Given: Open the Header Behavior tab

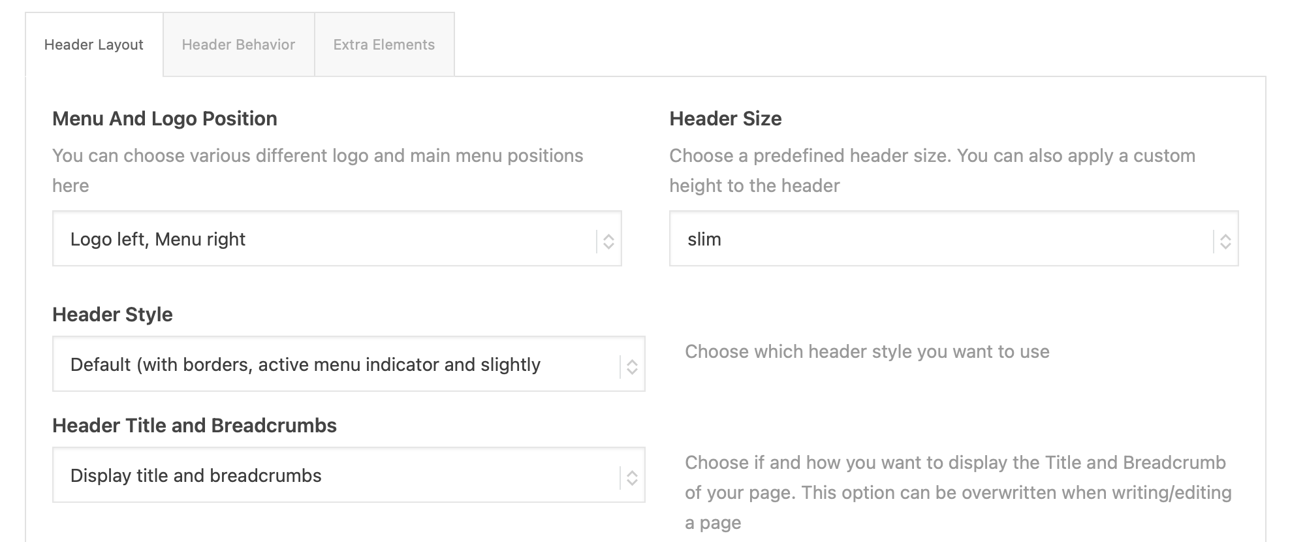Looking at the screenshot, I should click(238, 44).
